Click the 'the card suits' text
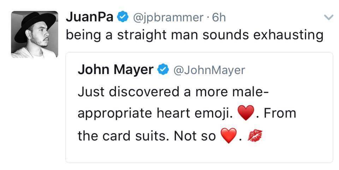Image resolution: width=339 pixels, height=170 pixels. pyautogui.click(x=123, y=136)
